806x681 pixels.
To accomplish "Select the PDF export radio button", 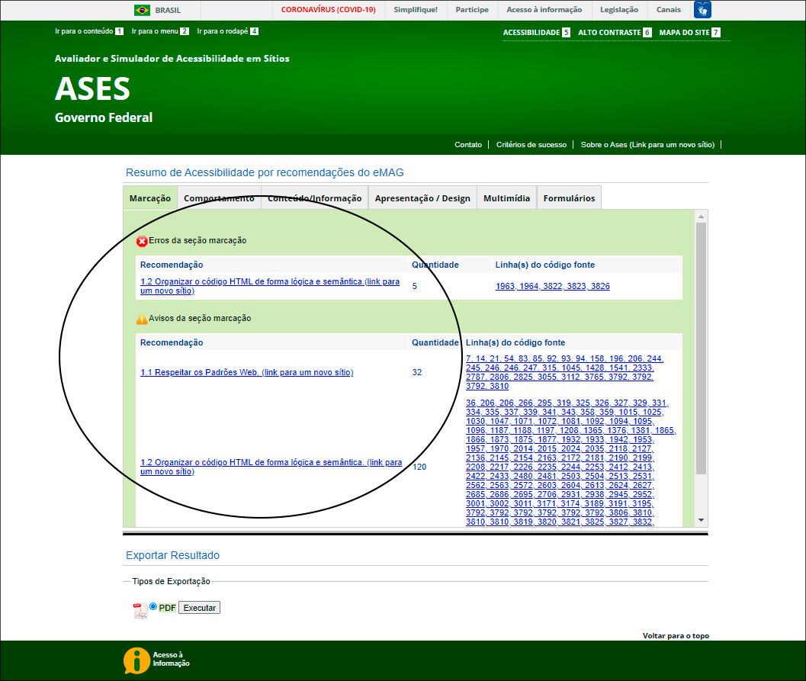I will click(153, 607).
